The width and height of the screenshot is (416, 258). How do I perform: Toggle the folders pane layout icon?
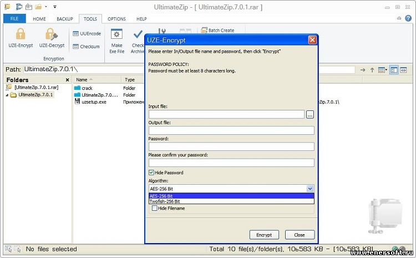click(394, 70)
